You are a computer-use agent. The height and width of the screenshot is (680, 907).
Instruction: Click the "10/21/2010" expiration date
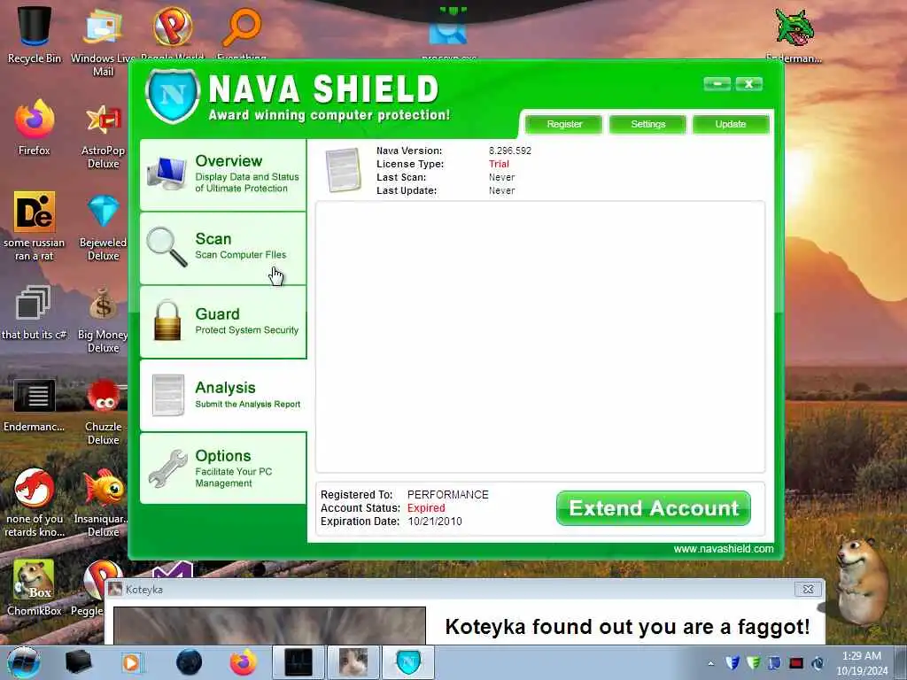pyautogui.click(x=435, y=522)
